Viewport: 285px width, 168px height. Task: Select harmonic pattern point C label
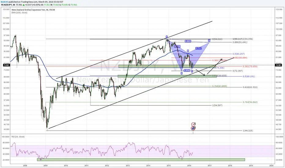pyautogui.click(x=192, y=71)
